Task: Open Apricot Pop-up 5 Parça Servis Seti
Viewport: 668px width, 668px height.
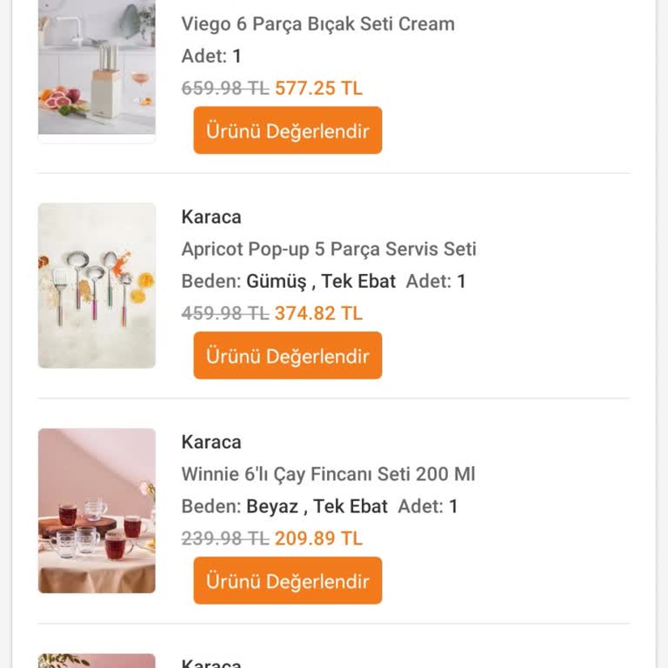Action: [x=329, y=249]
